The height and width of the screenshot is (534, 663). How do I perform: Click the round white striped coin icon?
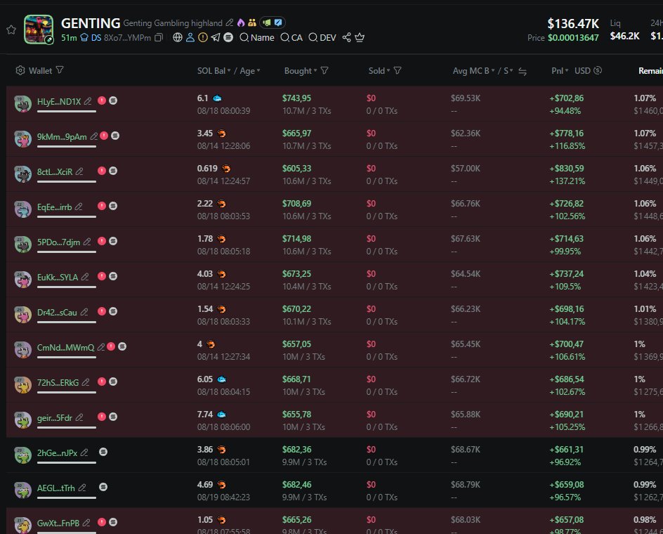228,37
